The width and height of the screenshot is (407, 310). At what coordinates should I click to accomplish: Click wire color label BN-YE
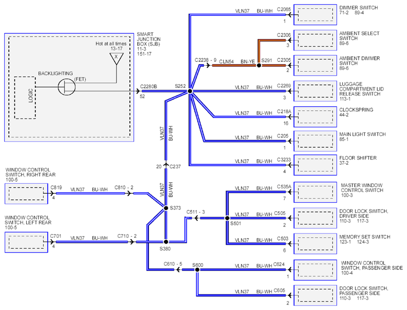[x=248, y=61]
